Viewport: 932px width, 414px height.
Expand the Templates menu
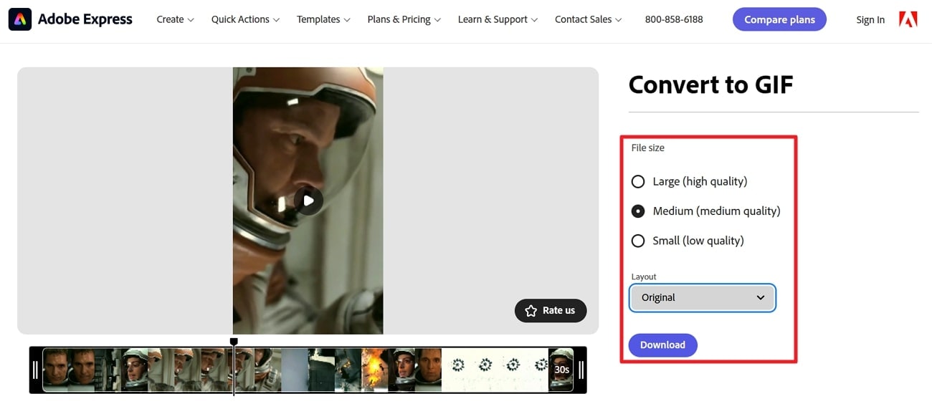(x=324, y=19)
